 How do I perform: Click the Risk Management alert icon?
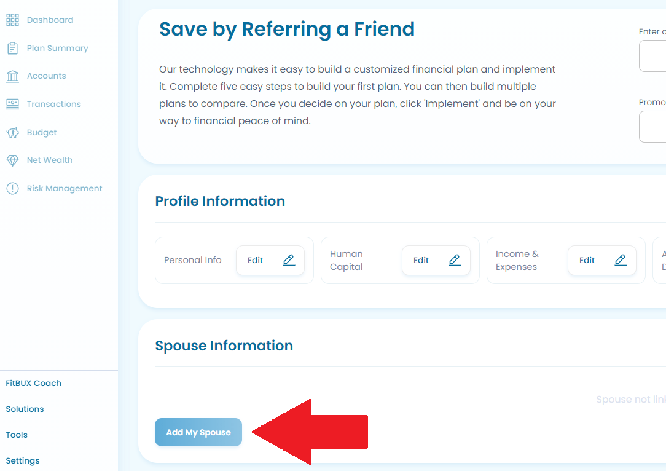coord(12,189)
